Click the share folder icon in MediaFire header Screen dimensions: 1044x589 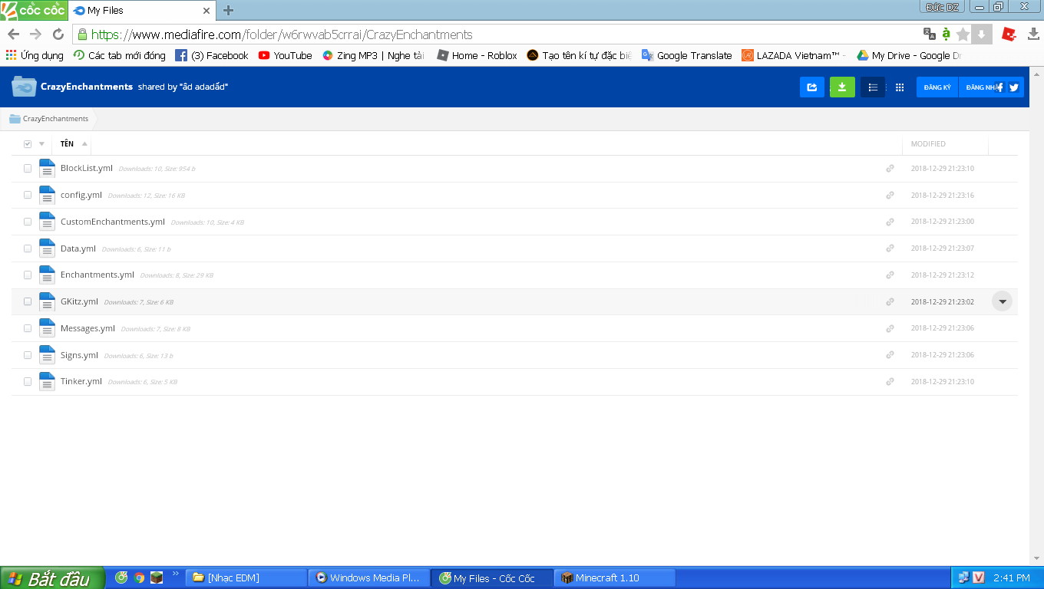click(811, 87)
